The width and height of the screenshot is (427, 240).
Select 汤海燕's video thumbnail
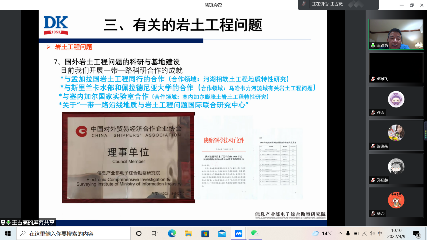pyautogui.click(x=396, y=135)
